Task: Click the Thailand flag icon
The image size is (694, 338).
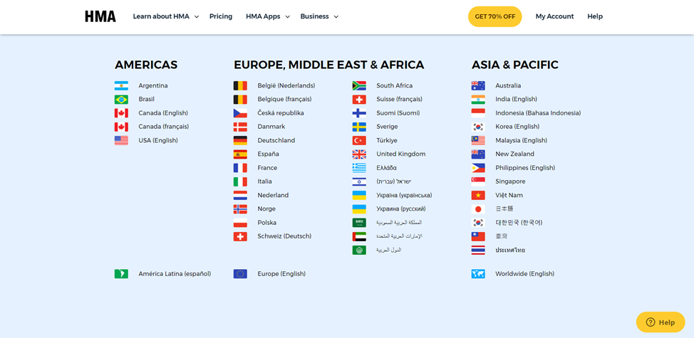Action: [478, 250]
